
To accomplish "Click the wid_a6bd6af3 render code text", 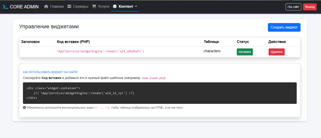I will pos(100,51).
